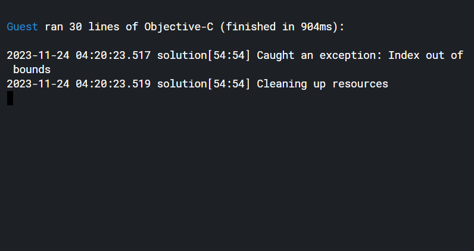474x251 pixels.
Task: Click the first '2023-11-24' date
Action: (x=38, y=55)
